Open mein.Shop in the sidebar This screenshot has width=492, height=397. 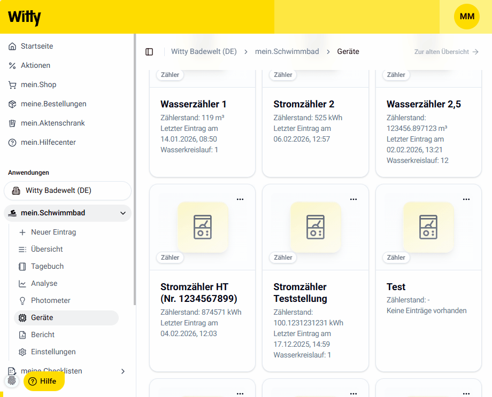pyautogui.click(x=39, y=84)
